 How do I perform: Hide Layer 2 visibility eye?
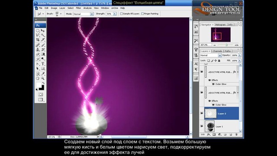(x=202, y=114)
